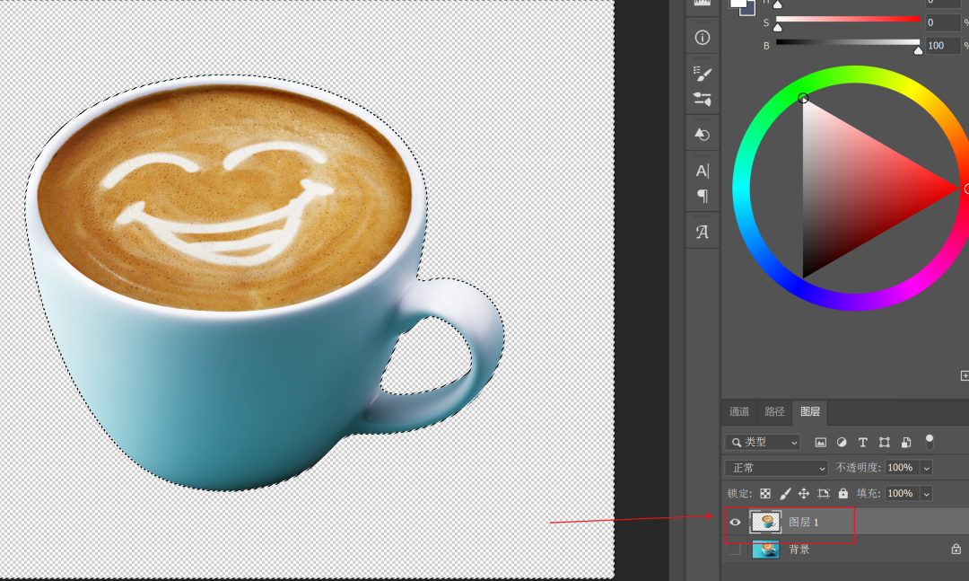Hide 图层 1 using its eye icon
This screenshot has height=581, width=969.
736,522
